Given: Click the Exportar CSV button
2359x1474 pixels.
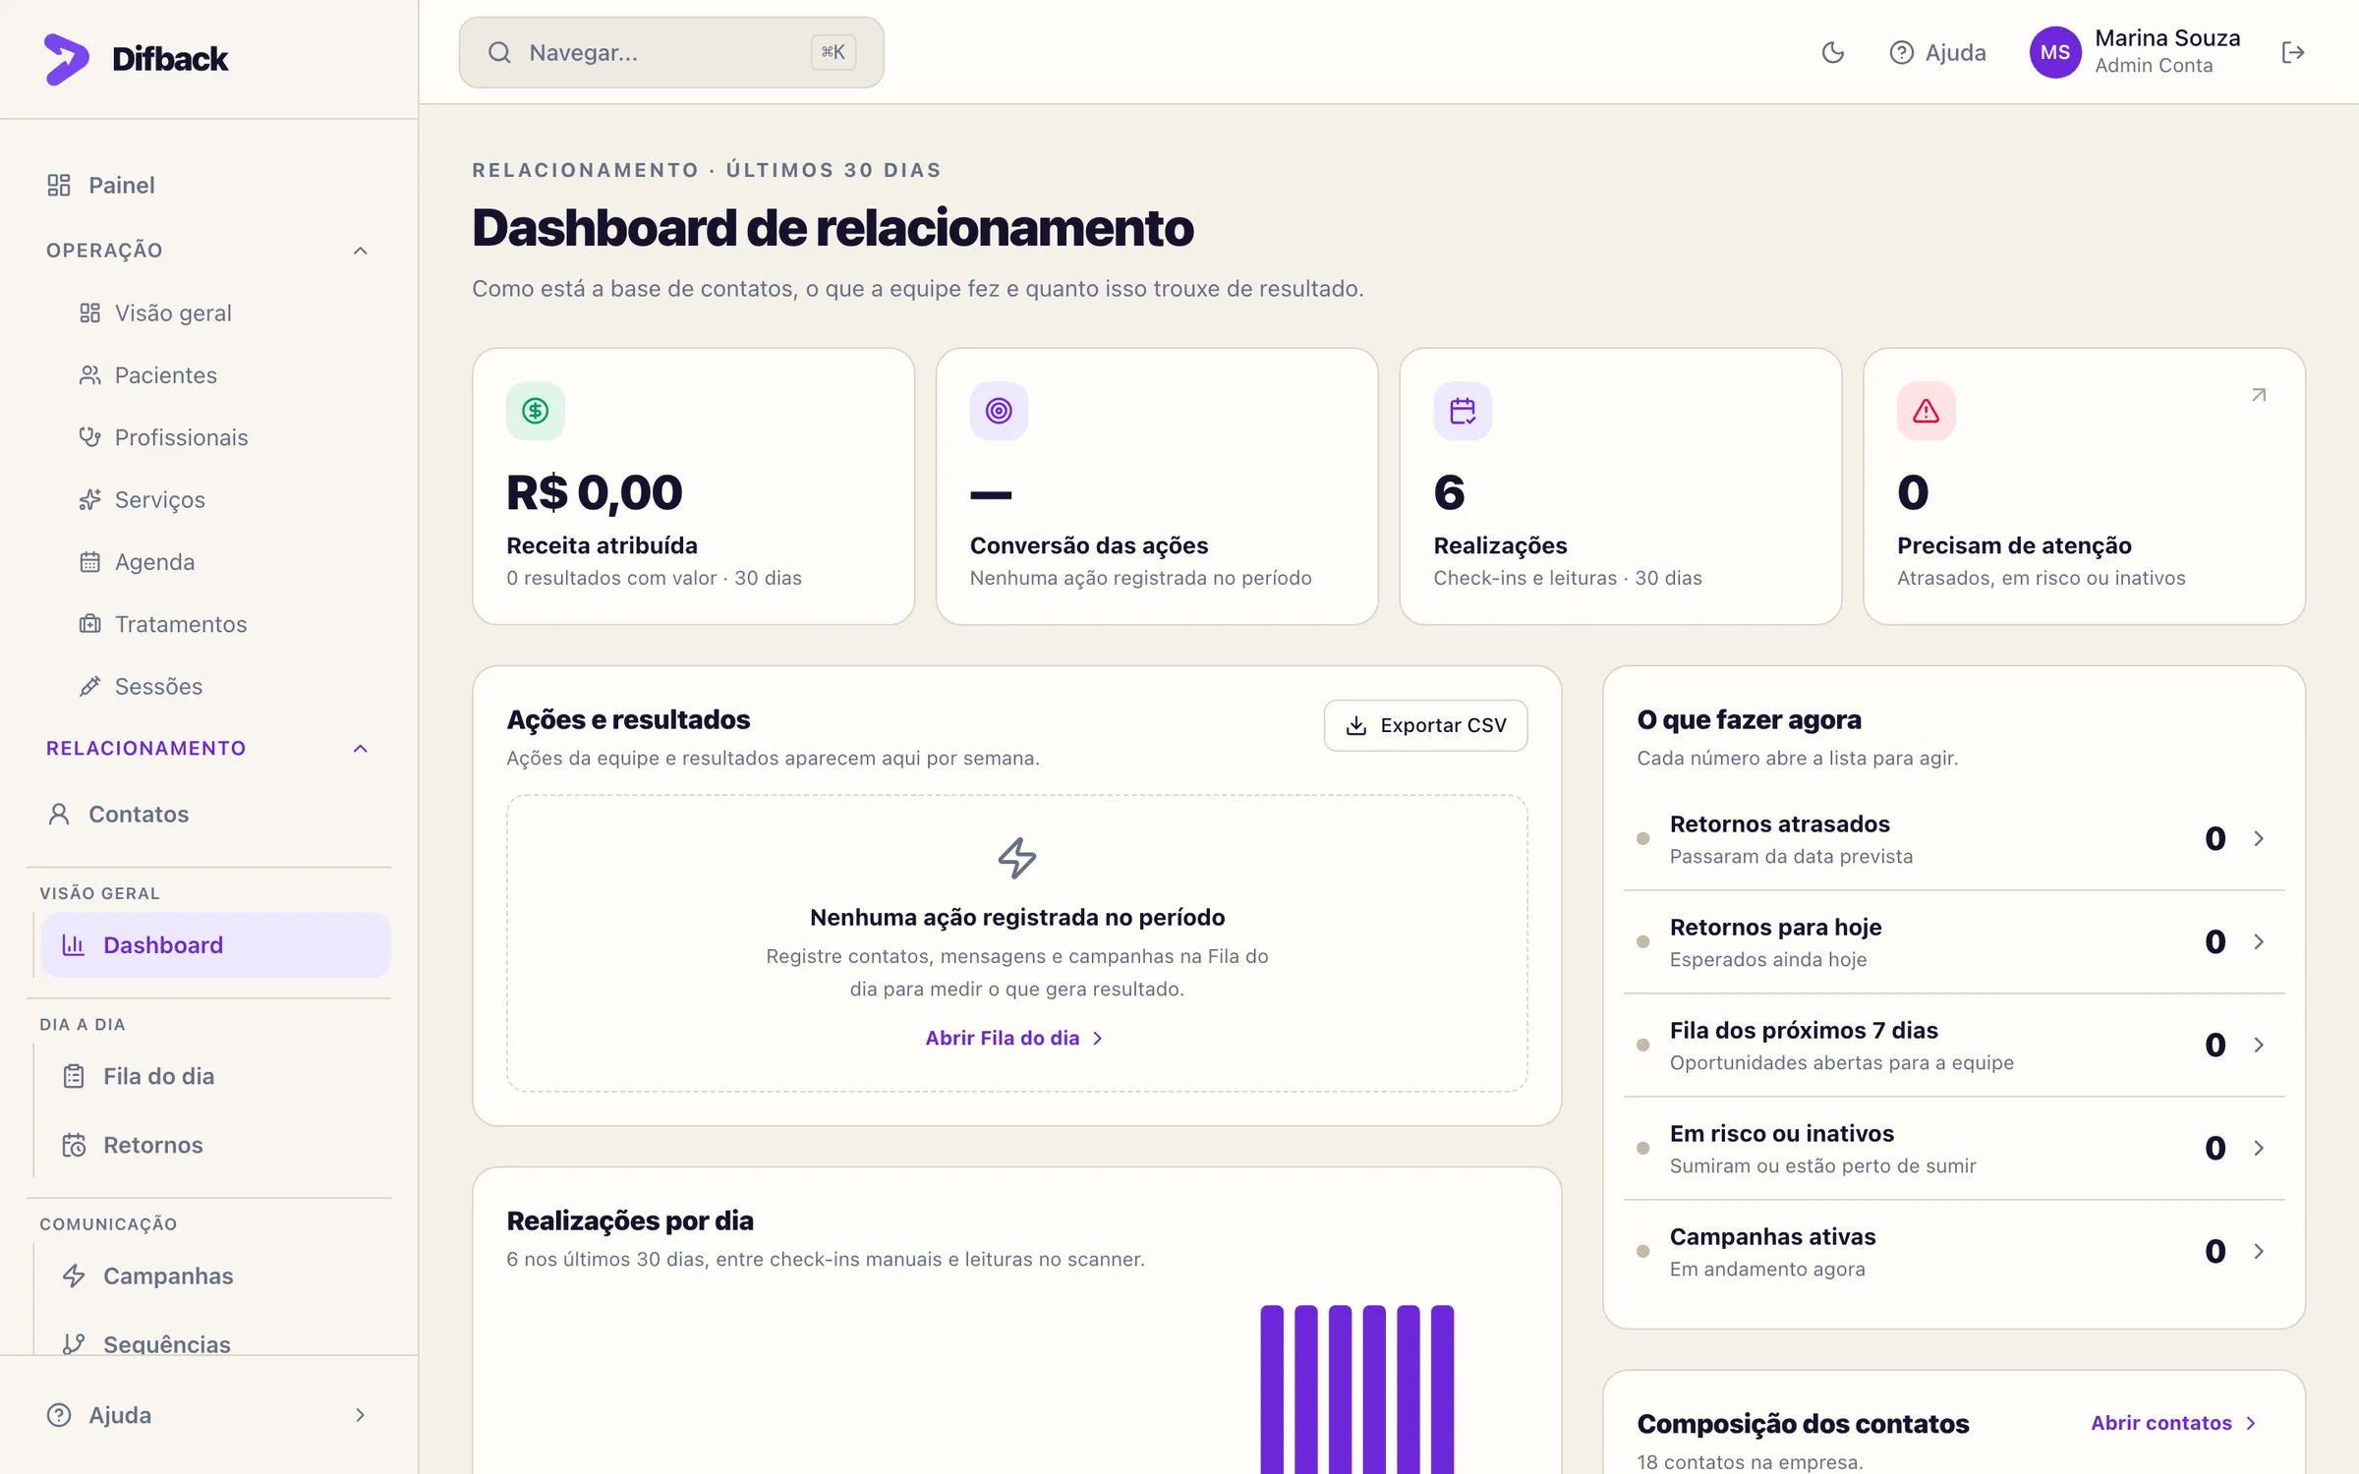Looking at the screenshot, I should tap(1425, 725).
